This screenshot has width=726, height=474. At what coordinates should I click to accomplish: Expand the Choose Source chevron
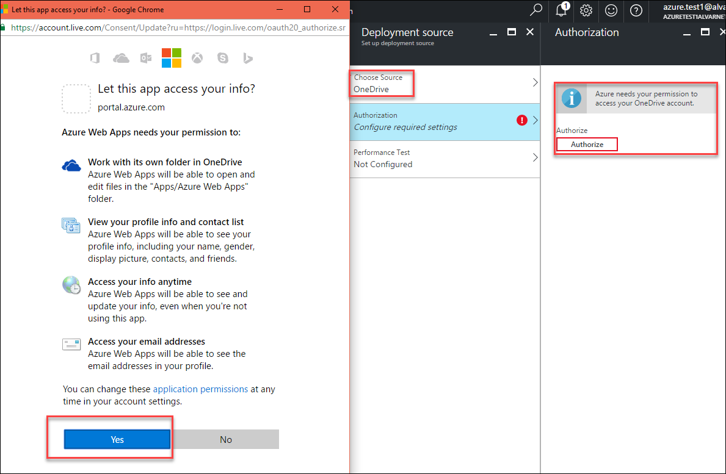pos(535,82)
